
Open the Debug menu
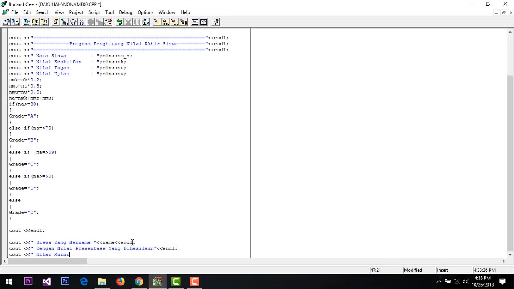coord(125,12)
